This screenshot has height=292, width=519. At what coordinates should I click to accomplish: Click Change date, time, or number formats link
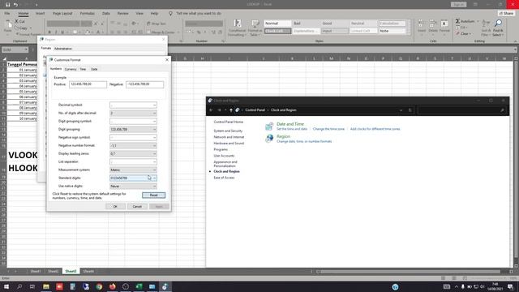[x=304, y=141]
